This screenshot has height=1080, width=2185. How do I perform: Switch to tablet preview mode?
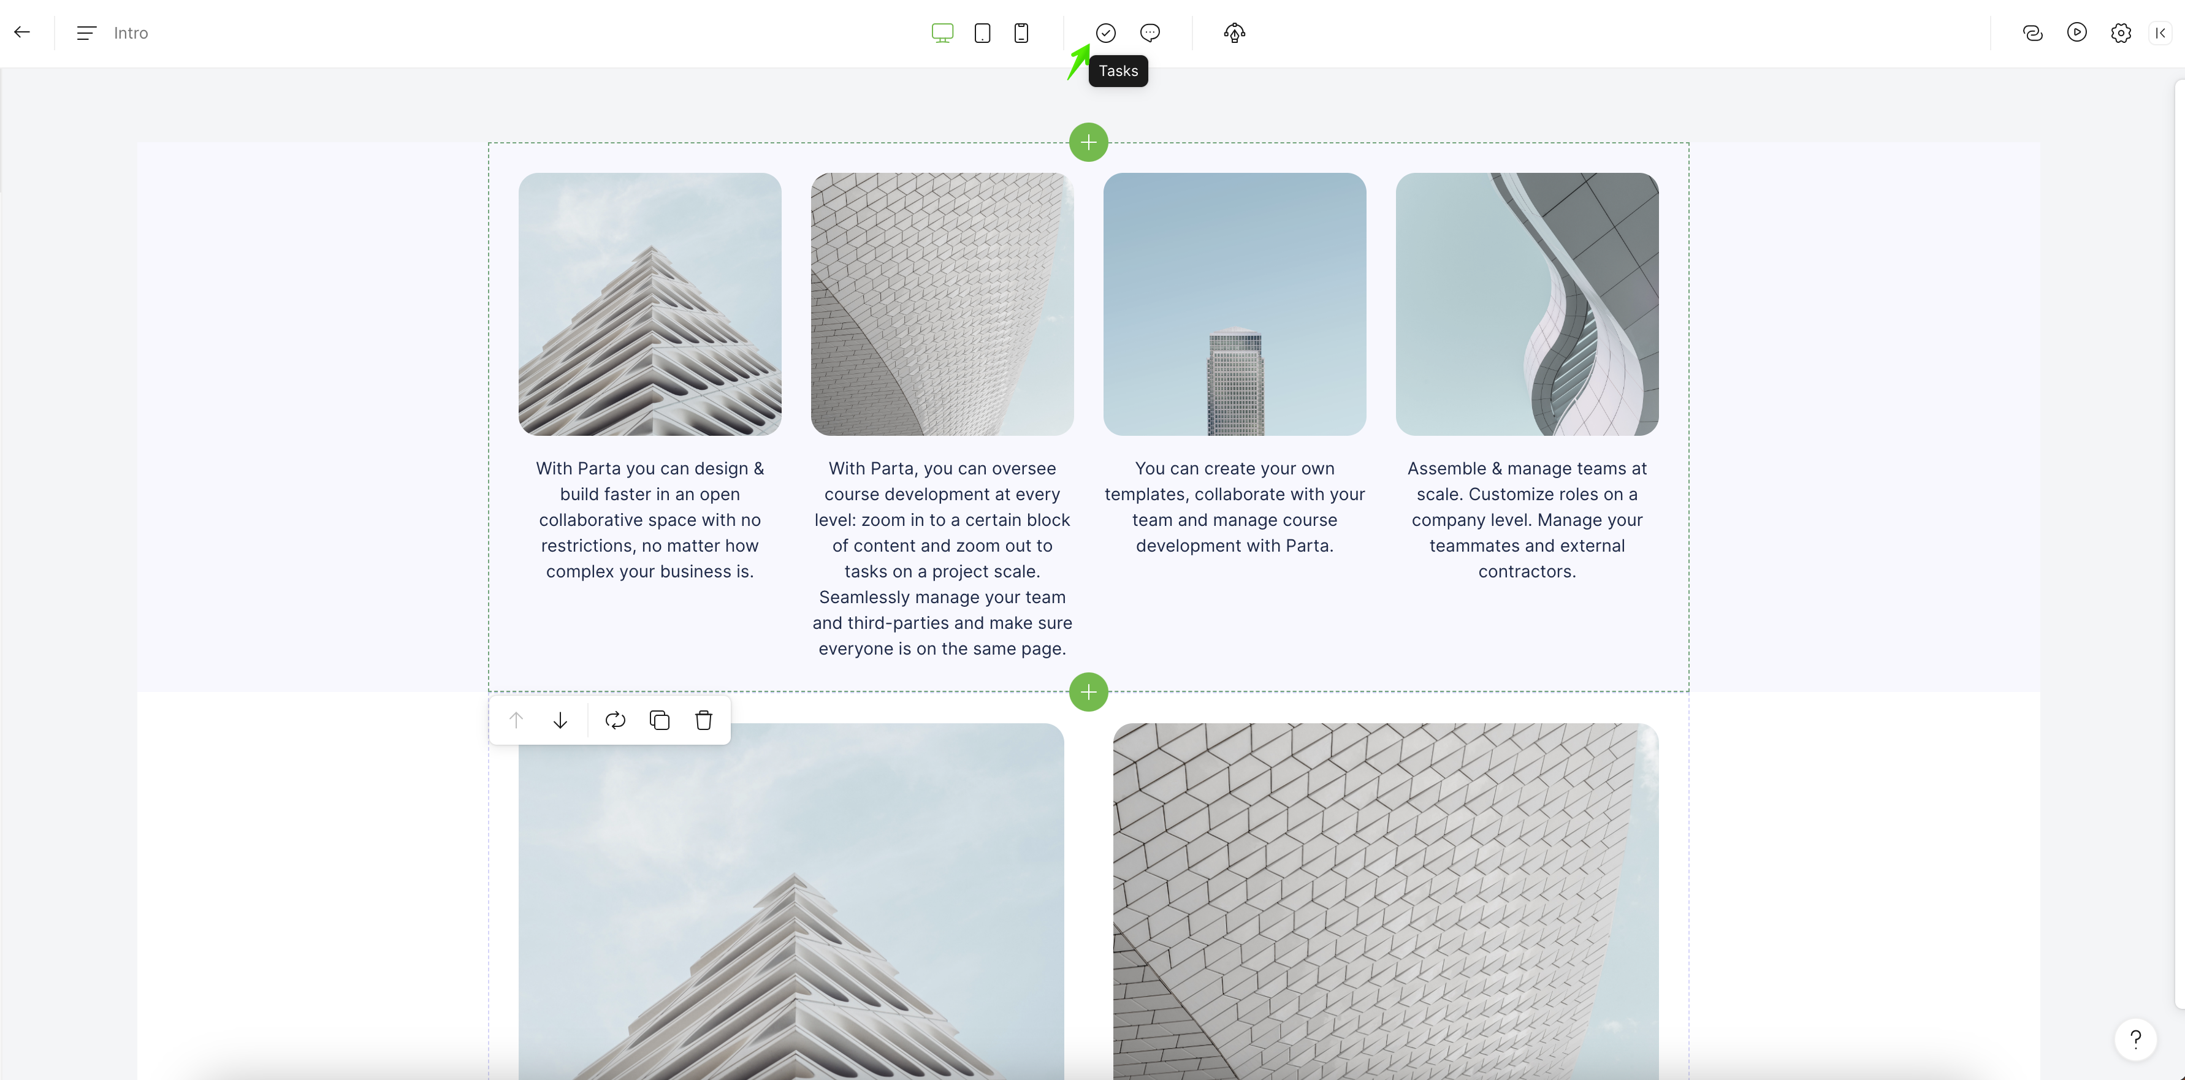pyautogui.click(x=982, y=33)
